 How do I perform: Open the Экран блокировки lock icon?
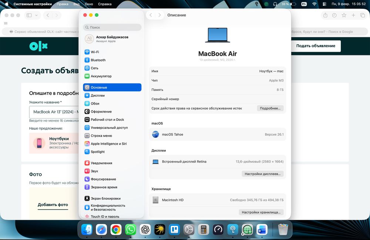87,198
